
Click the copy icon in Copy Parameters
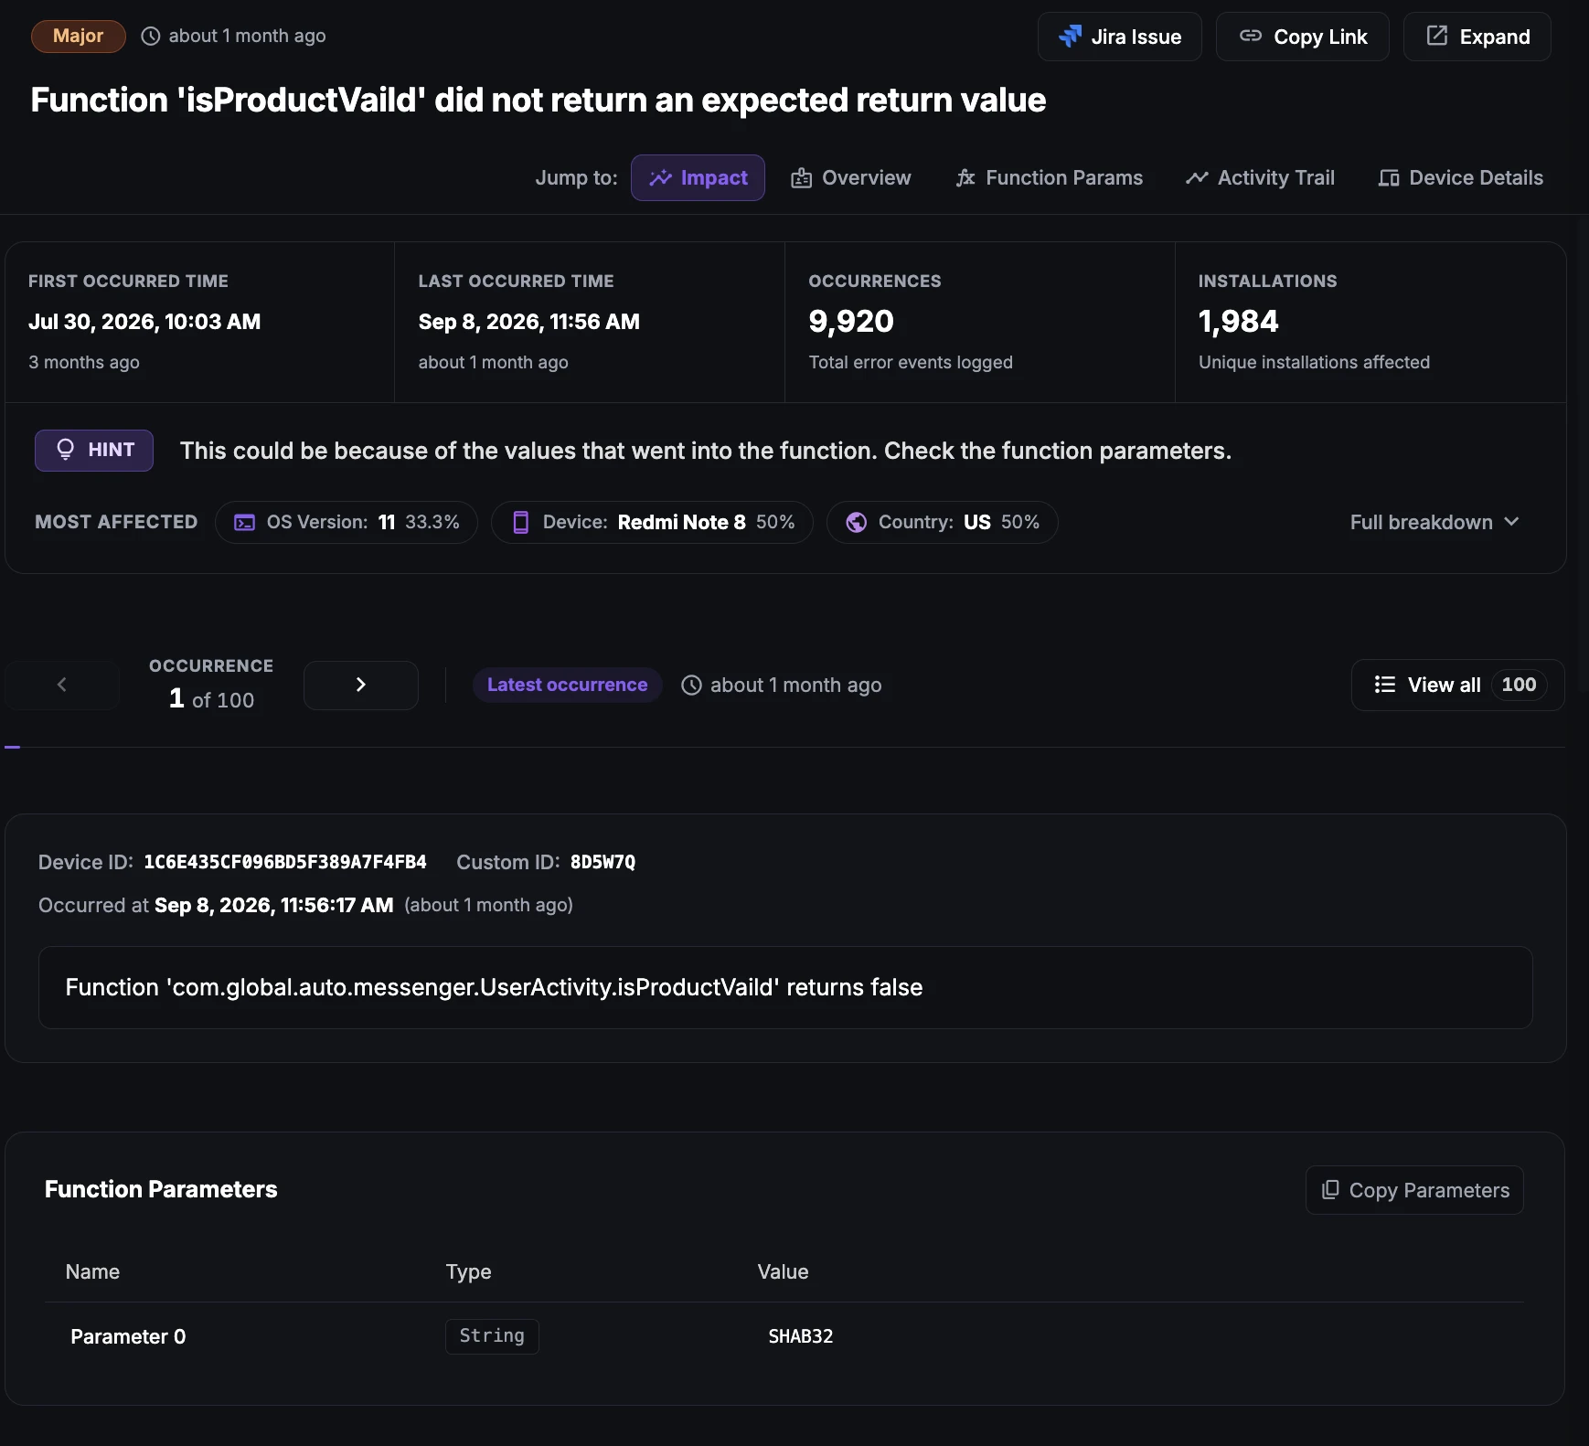[x=1330, y=1189]
